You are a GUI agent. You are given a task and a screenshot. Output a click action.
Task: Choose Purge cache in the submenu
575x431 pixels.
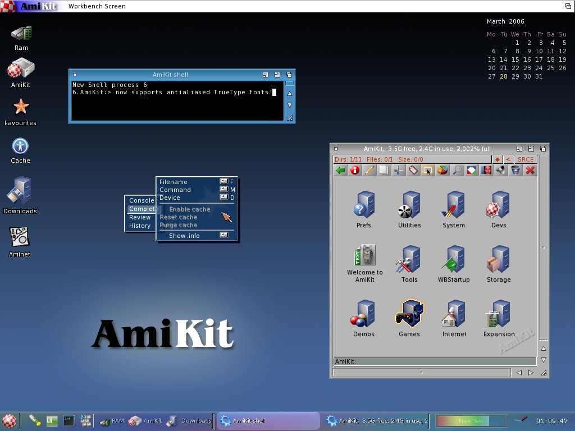[x=197, y=225]
